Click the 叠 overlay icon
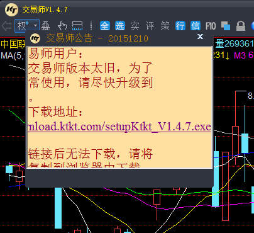 pos(45,26)
